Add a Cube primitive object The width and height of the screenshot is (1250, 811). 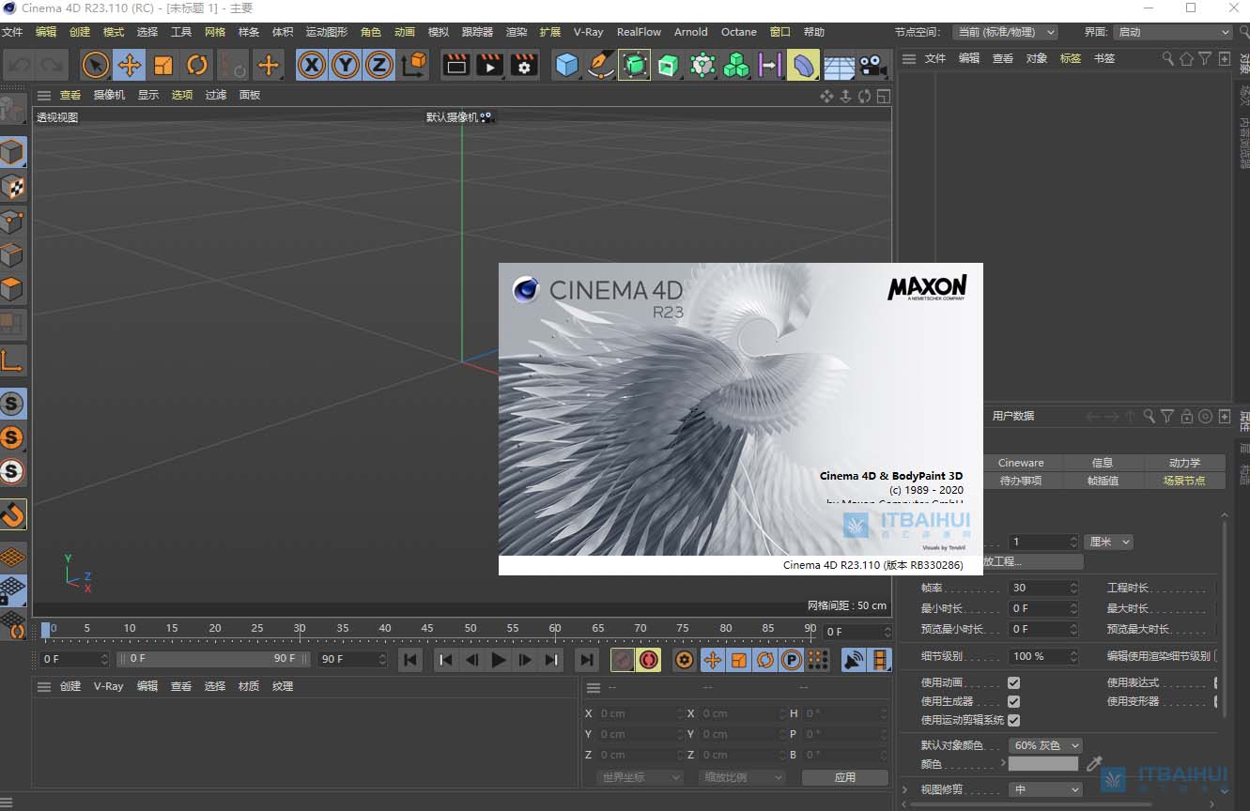coord(567,66)
